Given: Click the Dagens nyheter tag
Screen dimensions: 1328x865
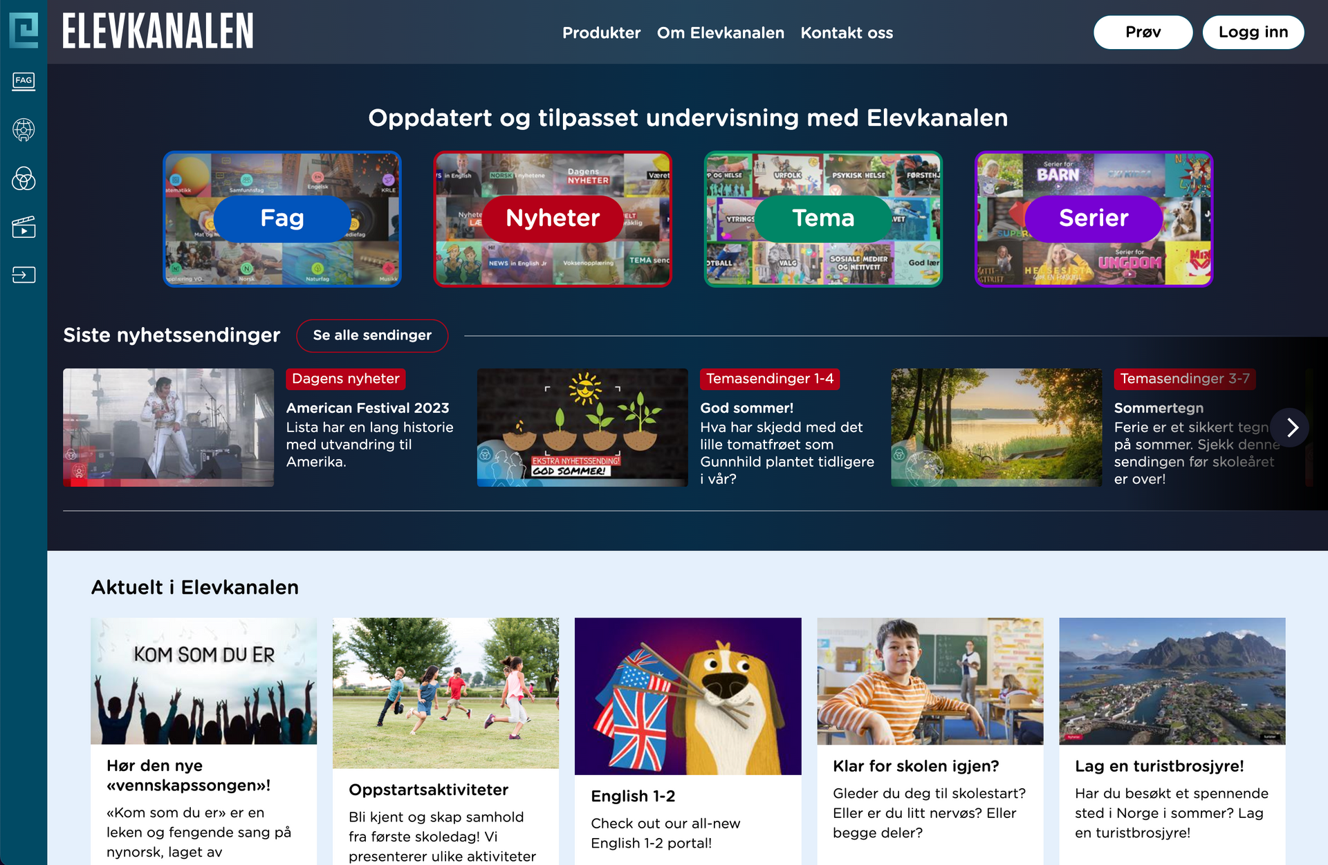Looking at the screenshot, I should [x=346, y=379].
